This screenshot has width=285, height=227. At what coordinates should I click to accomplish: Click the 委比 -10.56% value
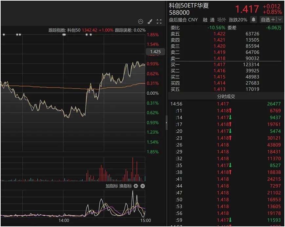(216, 28)
